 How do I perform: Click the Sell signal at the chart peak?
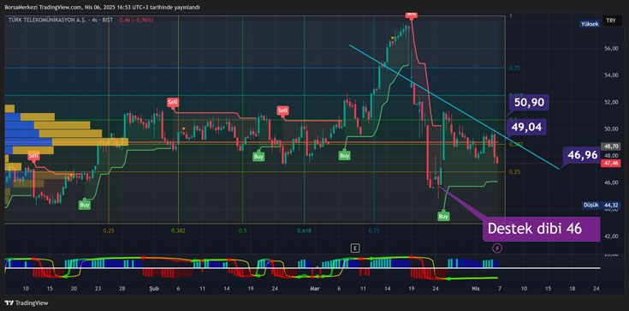pos(411,14)
